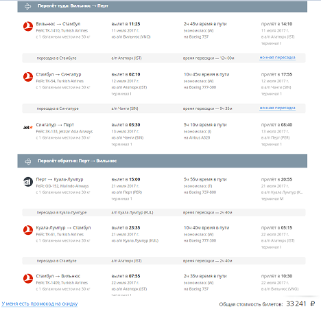Click the Turkish Airlines logo for Куала-Лумпур → Стамбул
321x309 pixels.
pos(28,230)
